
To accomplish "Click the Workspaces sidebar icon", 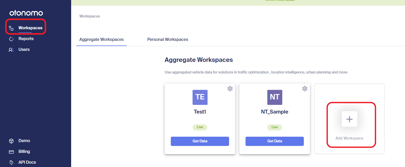I will pyautogui.click(x=11, y=28).
